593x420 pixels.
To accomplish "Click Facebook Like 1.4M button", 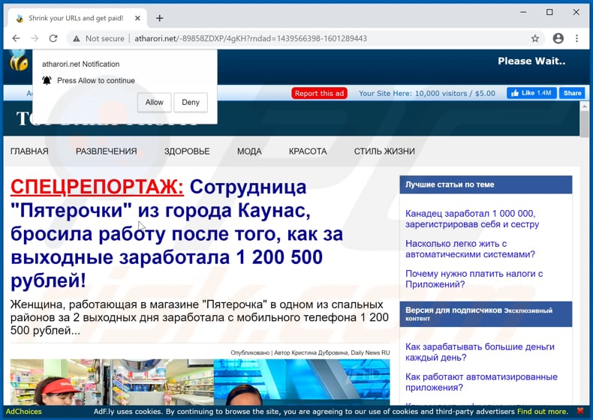I will coord(531,93).
